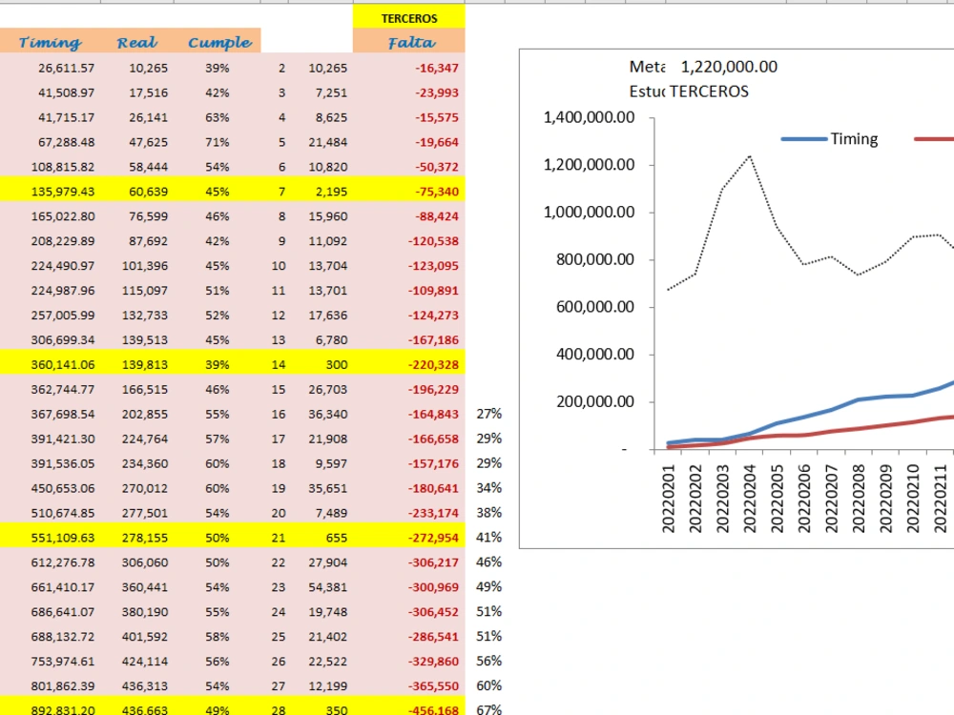Select the 20220201 category axis label
This screenshot has height=715, width=954.
(668, 500)
